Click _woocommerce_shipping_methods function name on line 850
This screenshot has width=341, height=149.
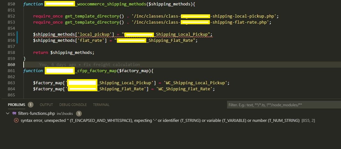click(110, 4)
